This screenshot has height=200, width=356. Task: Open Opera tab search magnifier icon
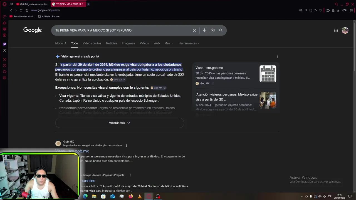point(336,4)
